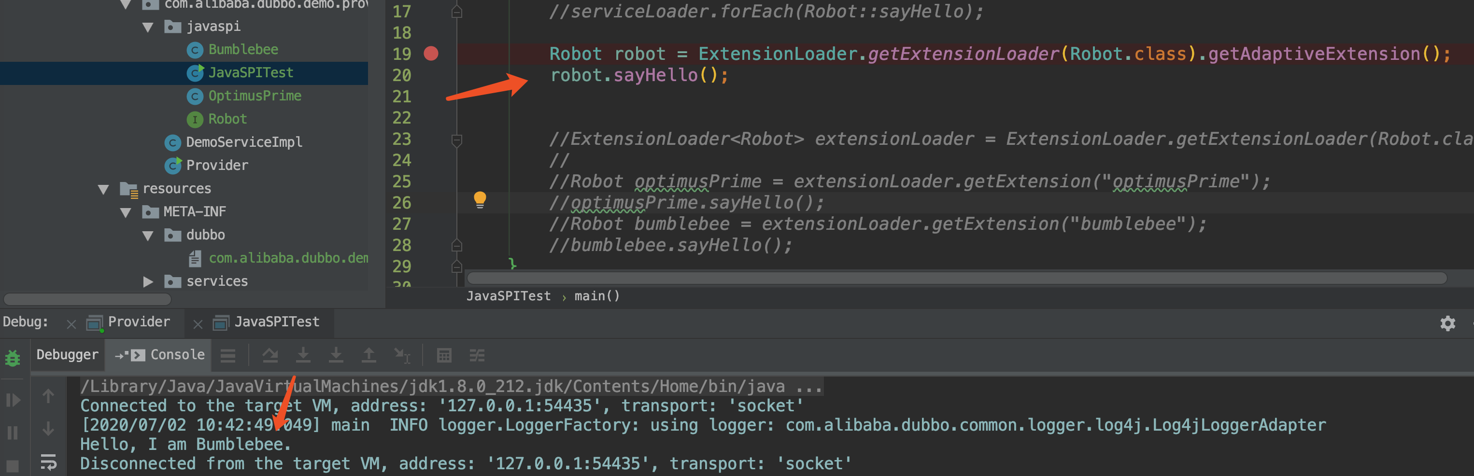Open DemoServiceImpl class

coord(244,142)
